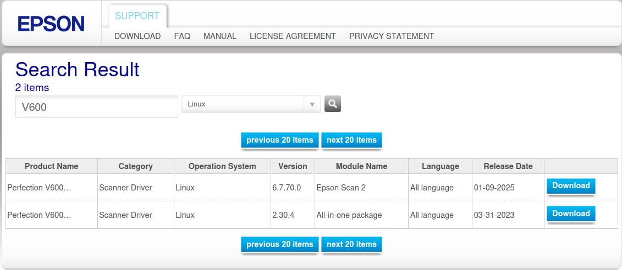This screenshot has height=270, width=622.
Task: Click bottom 'previous 20 items' button
Action: [280, 244]
